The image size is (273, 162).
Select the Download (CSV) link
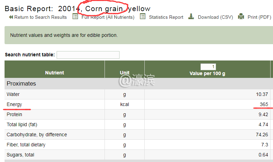tap(215, 17)
